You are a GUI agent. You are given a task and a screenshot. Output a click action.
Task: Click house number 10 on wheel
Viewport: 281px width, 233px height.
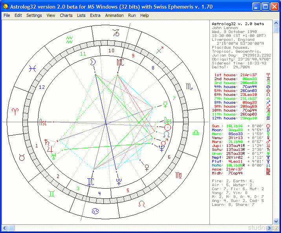click(111, 51)
